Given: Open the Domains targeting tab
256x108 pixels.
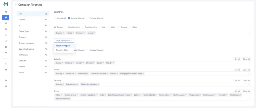Looking at the screenshot, I should point(33,61).
